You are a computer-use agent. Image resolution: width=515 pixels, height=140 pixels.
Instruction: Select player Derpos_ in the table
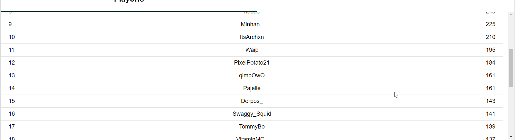pos(252,101)
